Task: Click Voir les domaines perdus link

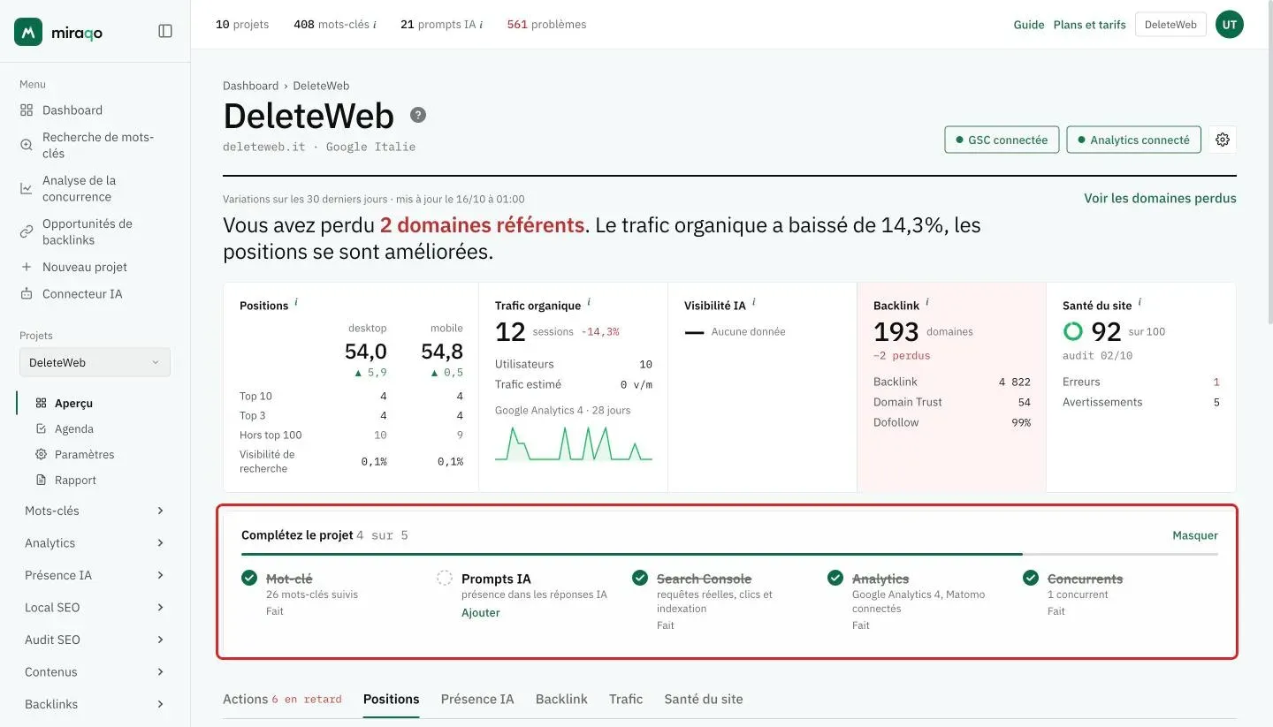Action: click(1160, 199)
